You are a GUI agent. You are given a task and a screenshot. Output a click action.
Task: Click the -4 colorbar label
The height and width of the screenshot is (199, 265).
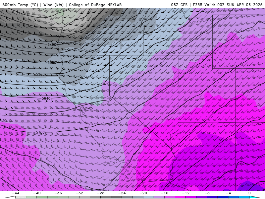228,193
